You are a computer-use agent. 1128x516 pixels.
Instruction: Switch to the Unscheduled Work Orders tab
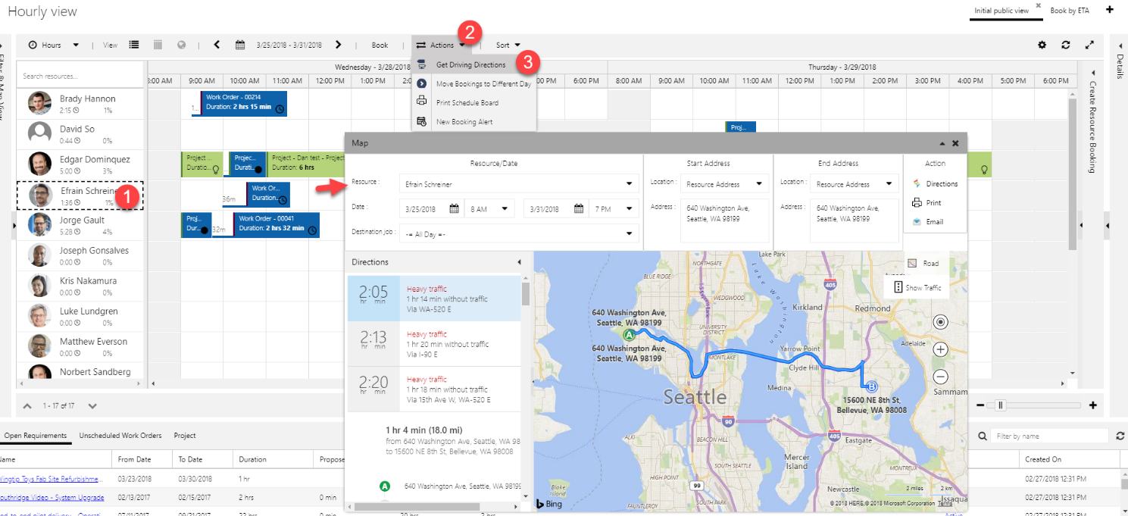(x=120, y=435)
